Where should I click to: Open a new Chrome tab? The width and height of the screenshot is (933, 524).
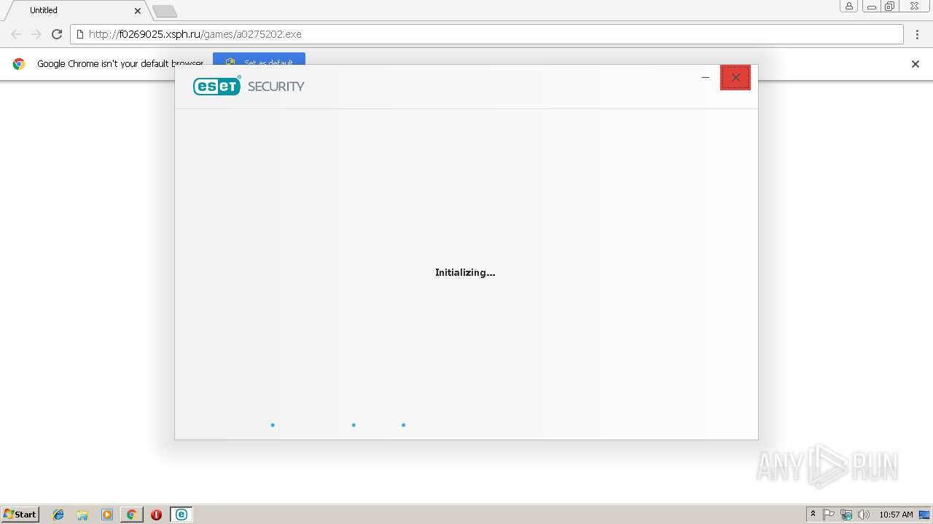pos(164,11)
